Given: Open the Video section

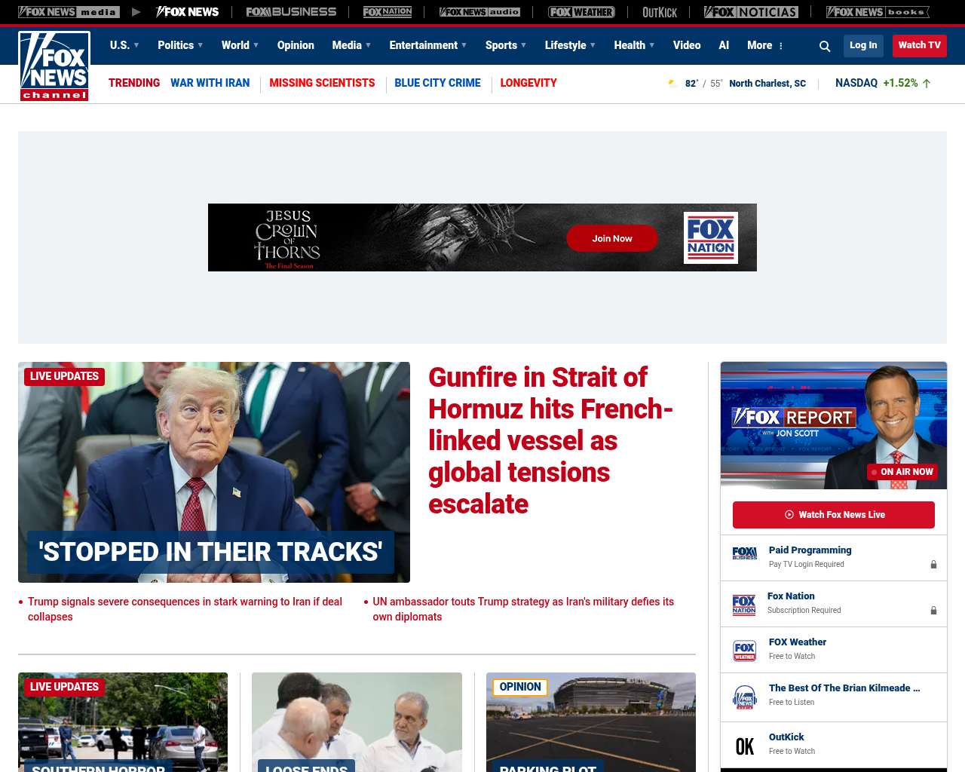Looking at the screenshot, I should pos(687,45).
